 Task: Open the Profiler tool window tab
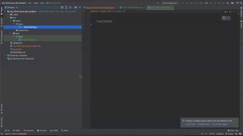click(54, 130)
